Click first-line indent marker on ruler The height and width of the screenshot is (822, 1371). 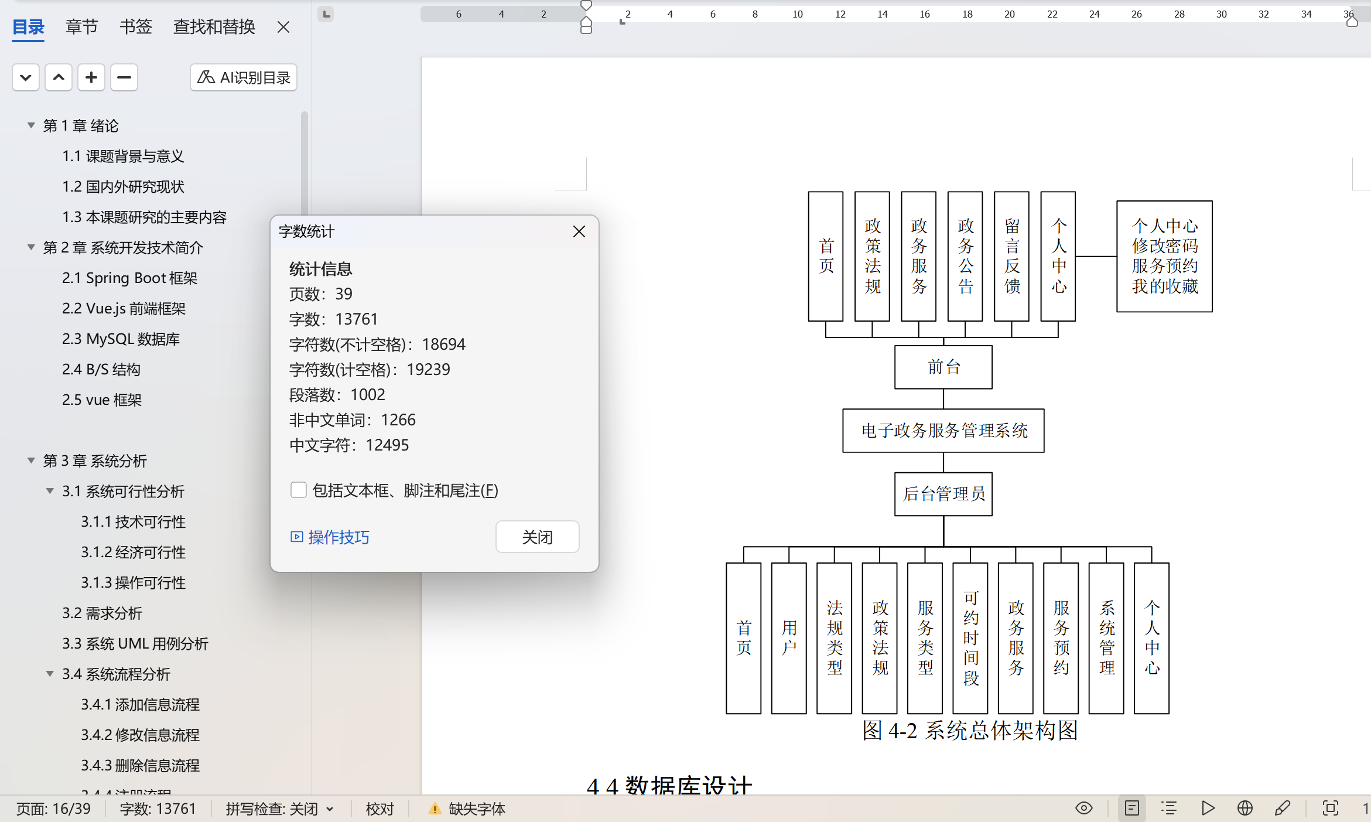click(586, 6)
